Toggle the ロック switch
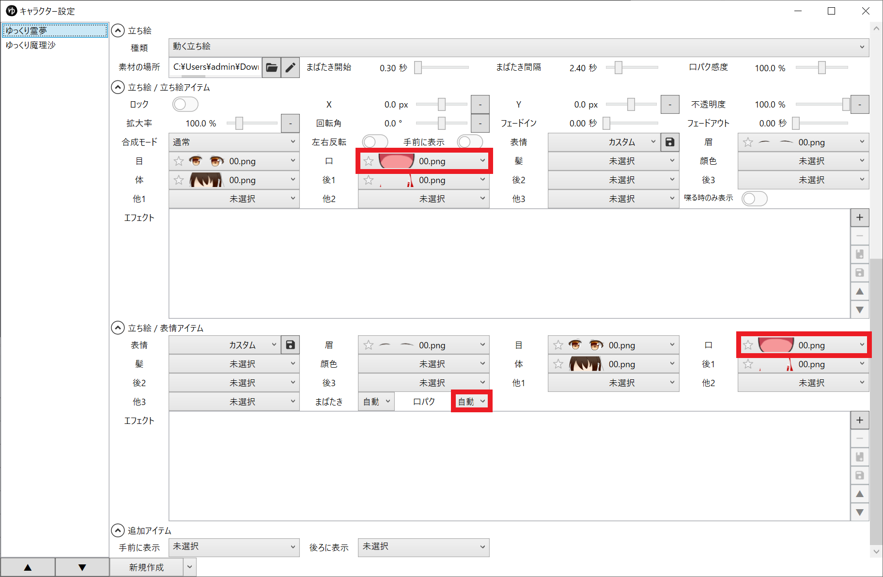The image size is (883, 577). [185, 104]
